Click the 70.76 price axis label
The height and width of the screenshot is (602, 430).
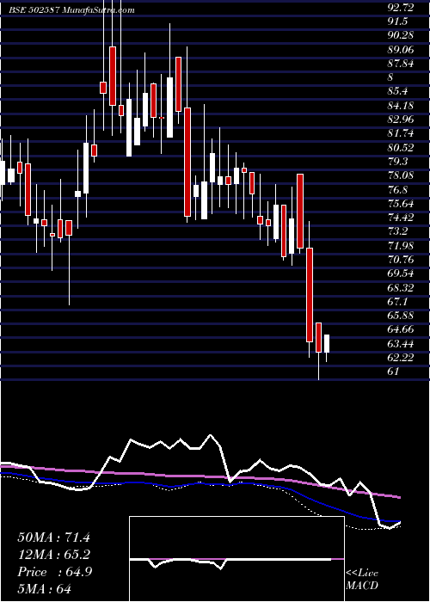tap(401, 260)
